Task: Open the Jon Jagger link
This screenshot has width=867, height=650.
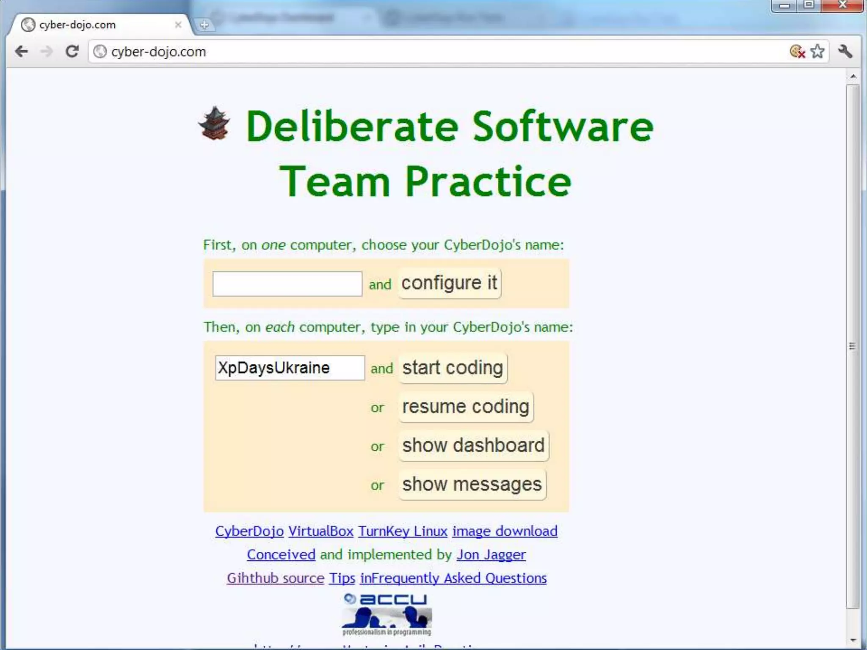Action: (491, 555)
